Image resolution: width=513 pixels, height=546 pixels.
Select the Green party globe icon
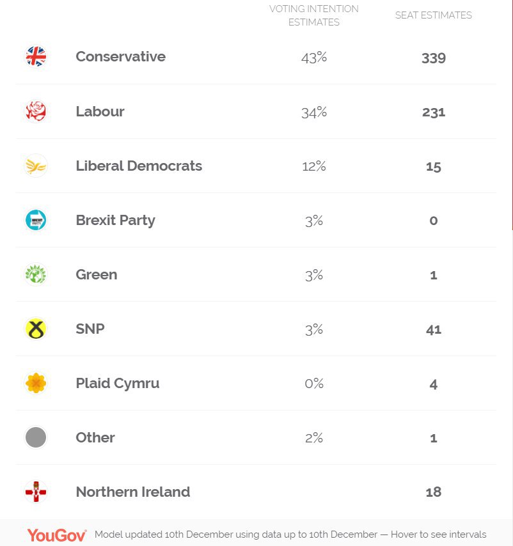pos(36,274)
